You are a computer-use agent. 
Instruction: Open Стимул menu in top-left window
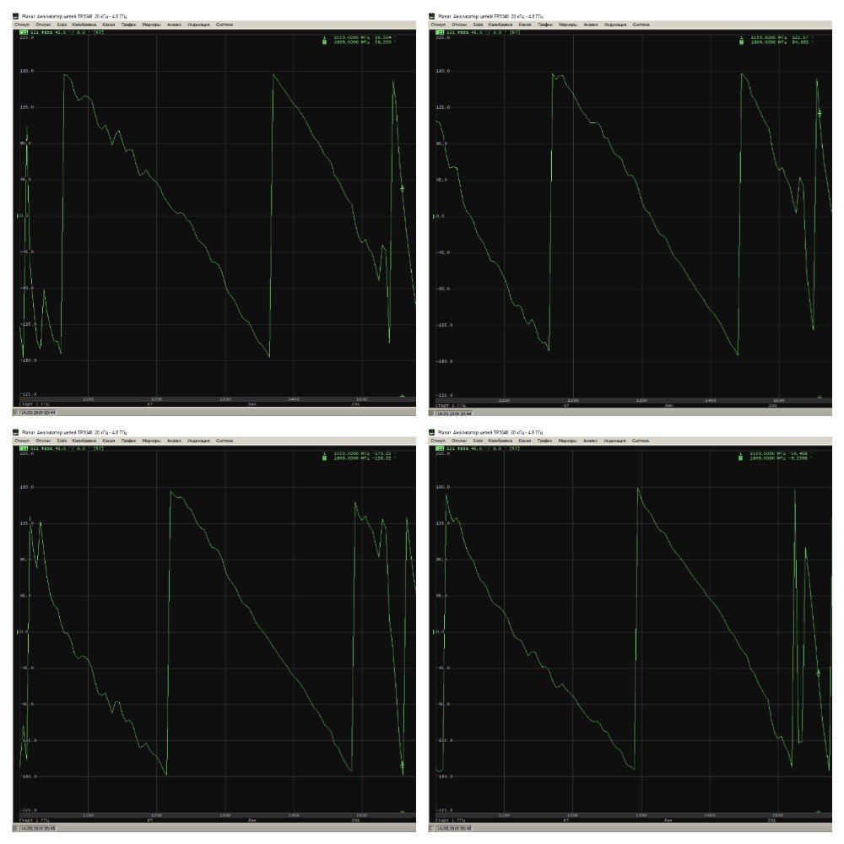click(23, 24)
